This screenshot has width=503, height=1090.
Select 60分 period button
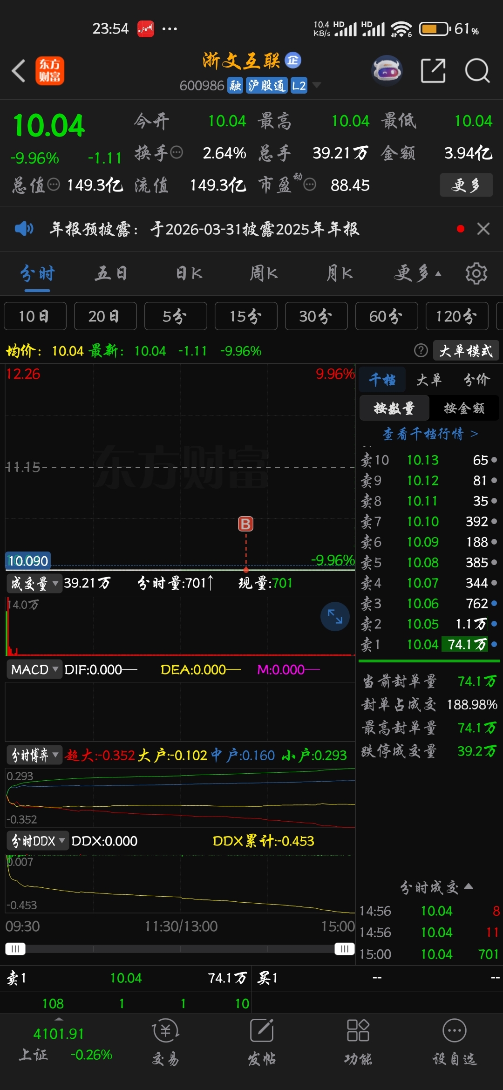[x=387, y=316]
